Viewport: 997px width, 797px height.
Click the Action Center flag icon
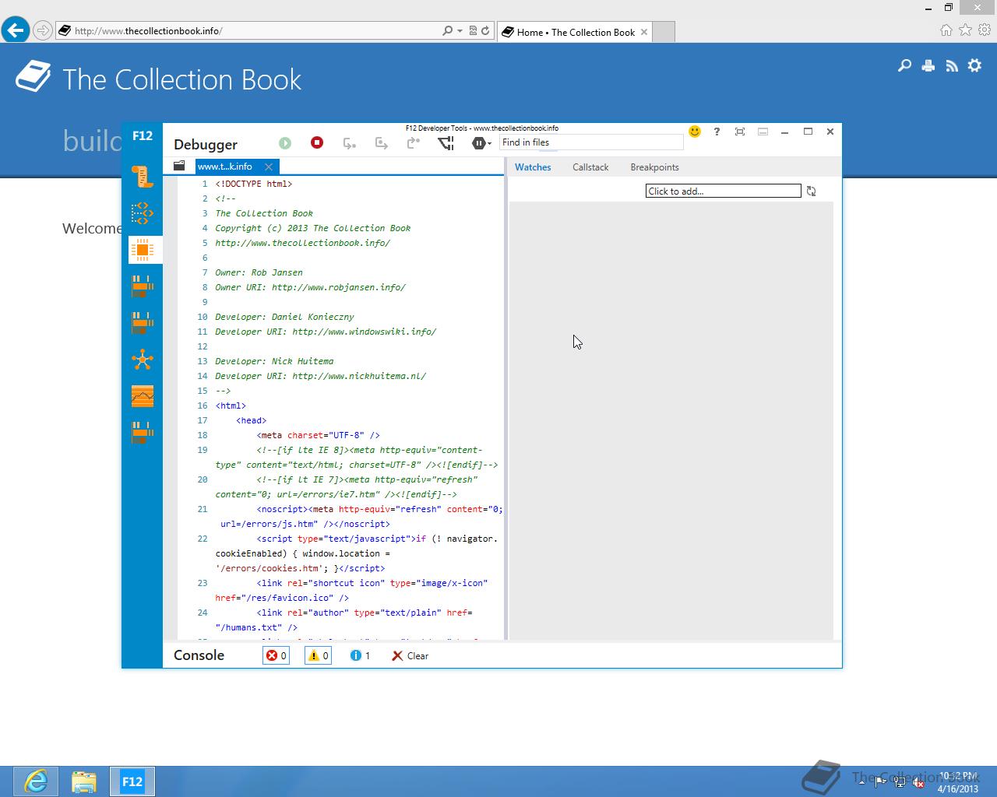880,782
